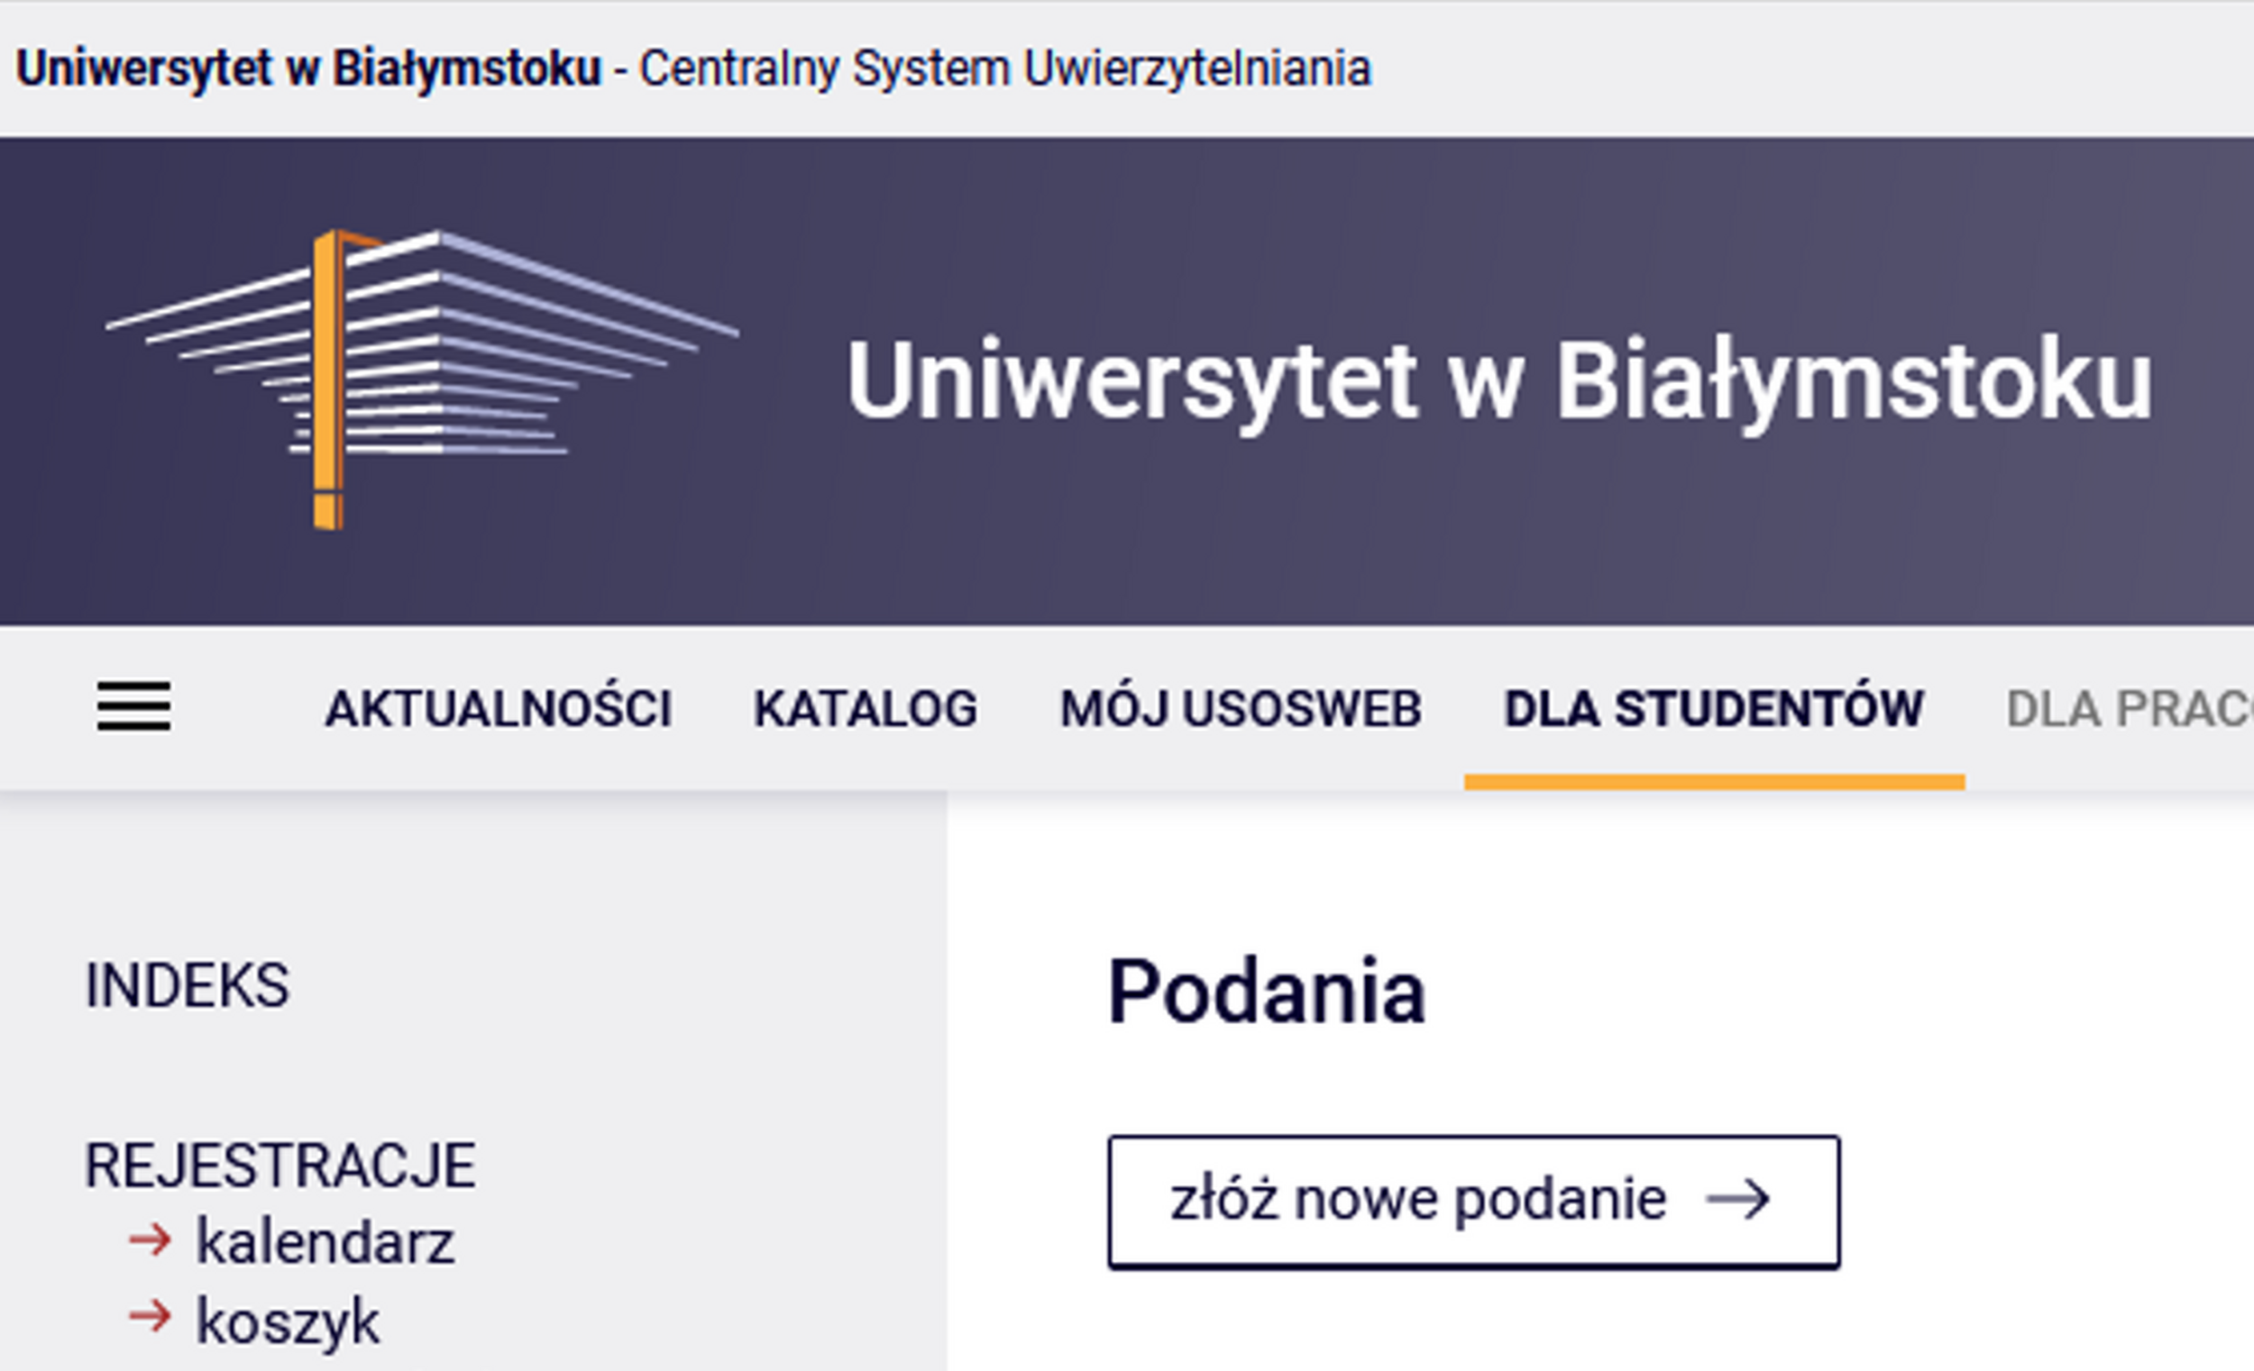Switch to the KATALOG tab
Screen dimensions: 2254x1371
866,708
